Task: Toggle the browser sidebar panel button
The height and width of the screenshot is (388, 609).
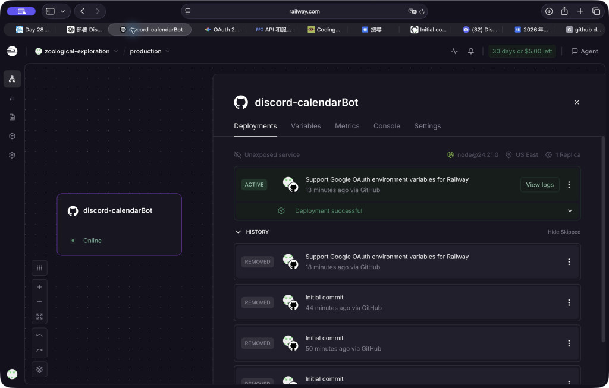Action: click(x=50, y=12)
